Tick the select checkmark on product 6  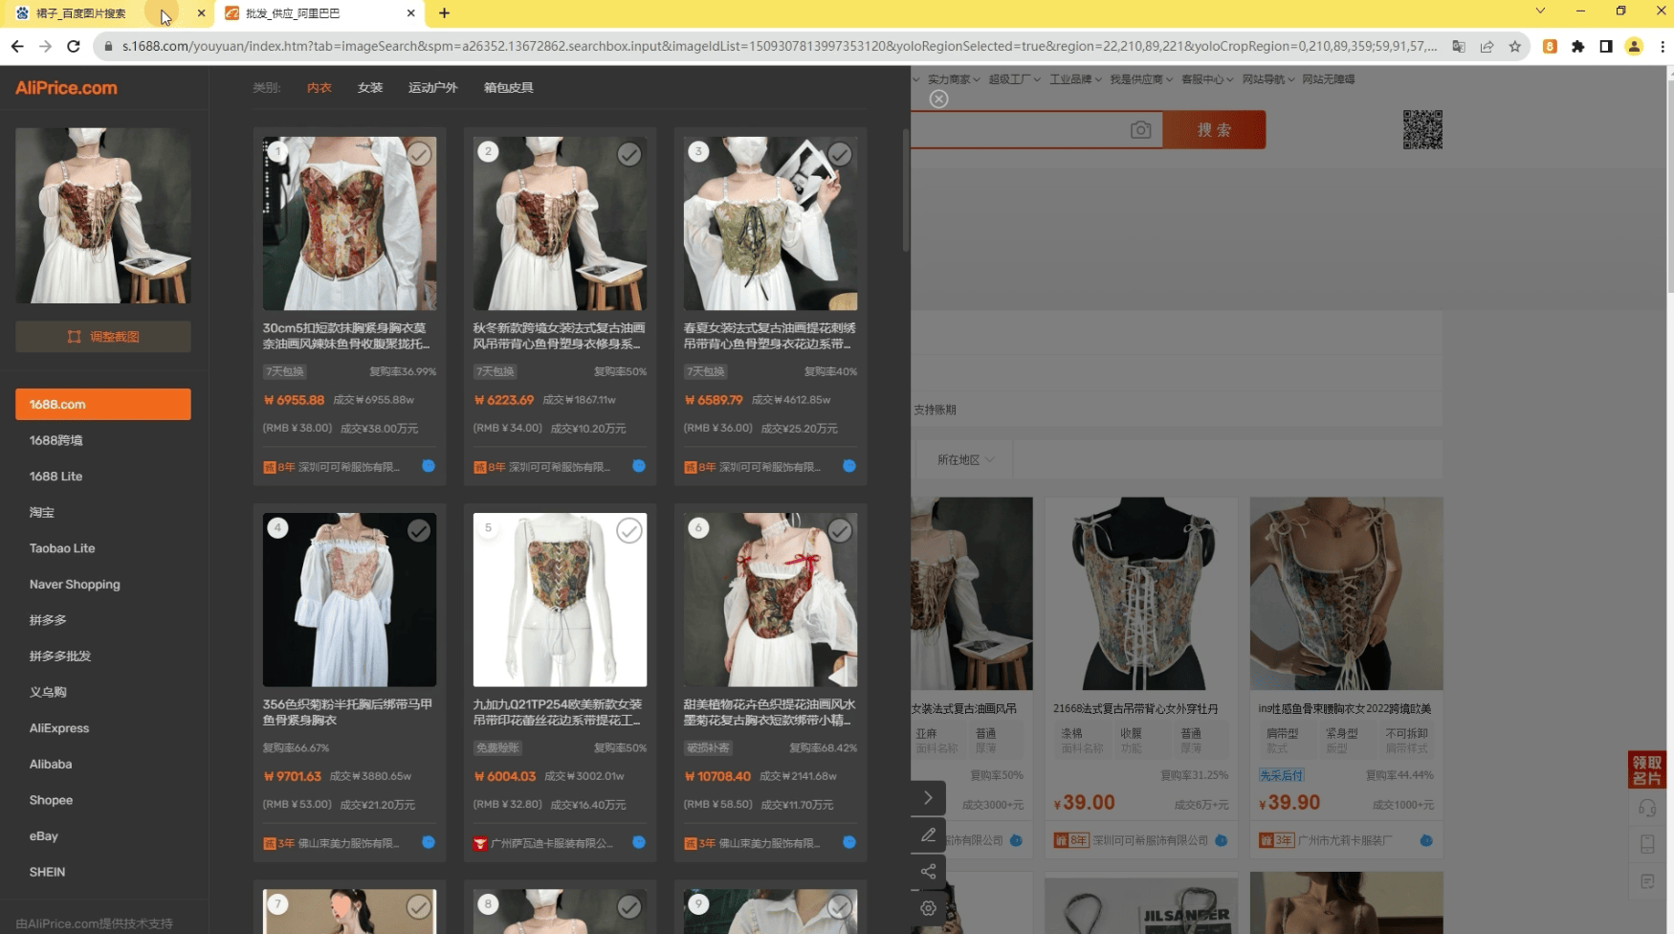pos(840,530)
